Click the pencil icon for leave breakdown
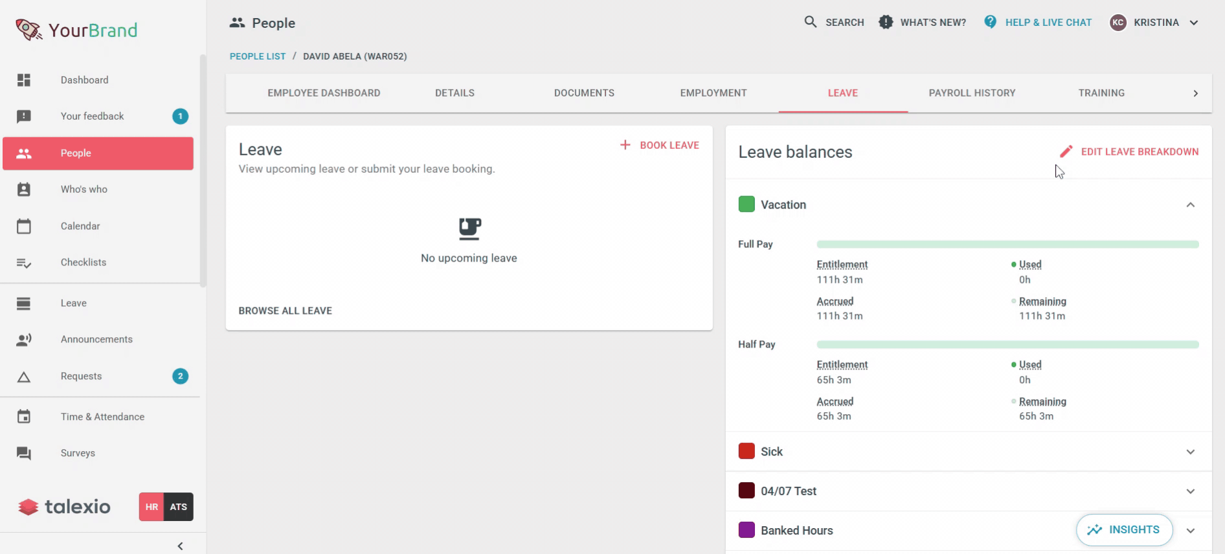The width and height of the screenshot is (1225, 554). pyautogui.click(x=1066, y=151)
